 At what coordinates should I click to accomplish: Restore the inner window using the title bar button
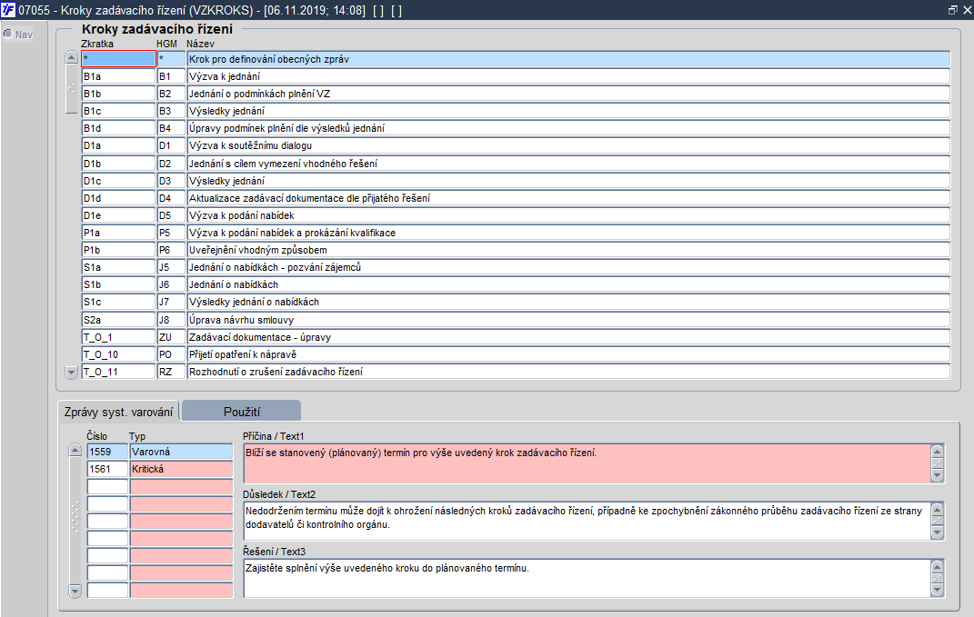tap(953, 10)
